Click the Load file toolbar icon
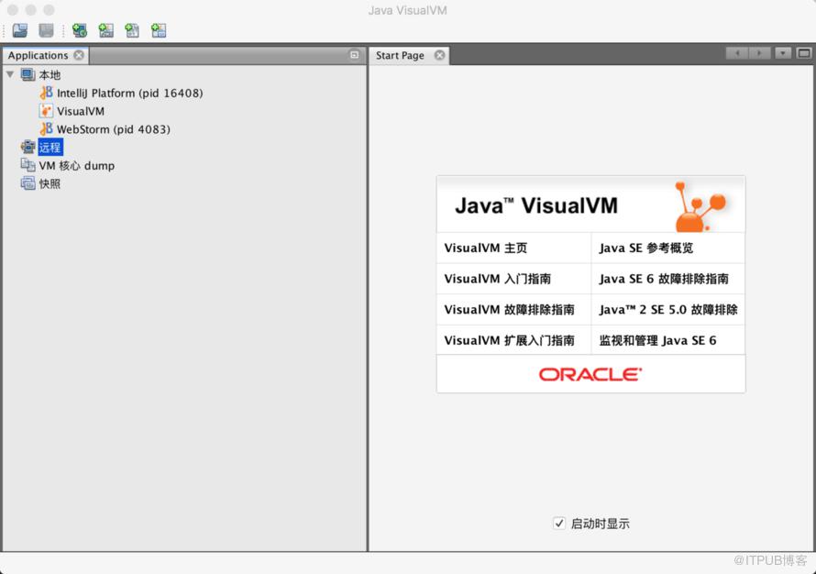This screenshot has width=816, height=574. 20,30
